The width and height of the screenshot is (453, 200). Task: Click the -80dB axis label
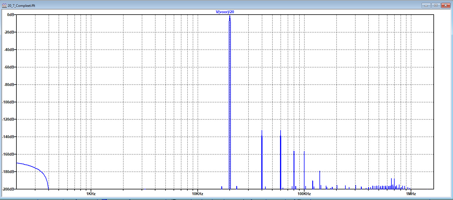(x=9, y=85)
